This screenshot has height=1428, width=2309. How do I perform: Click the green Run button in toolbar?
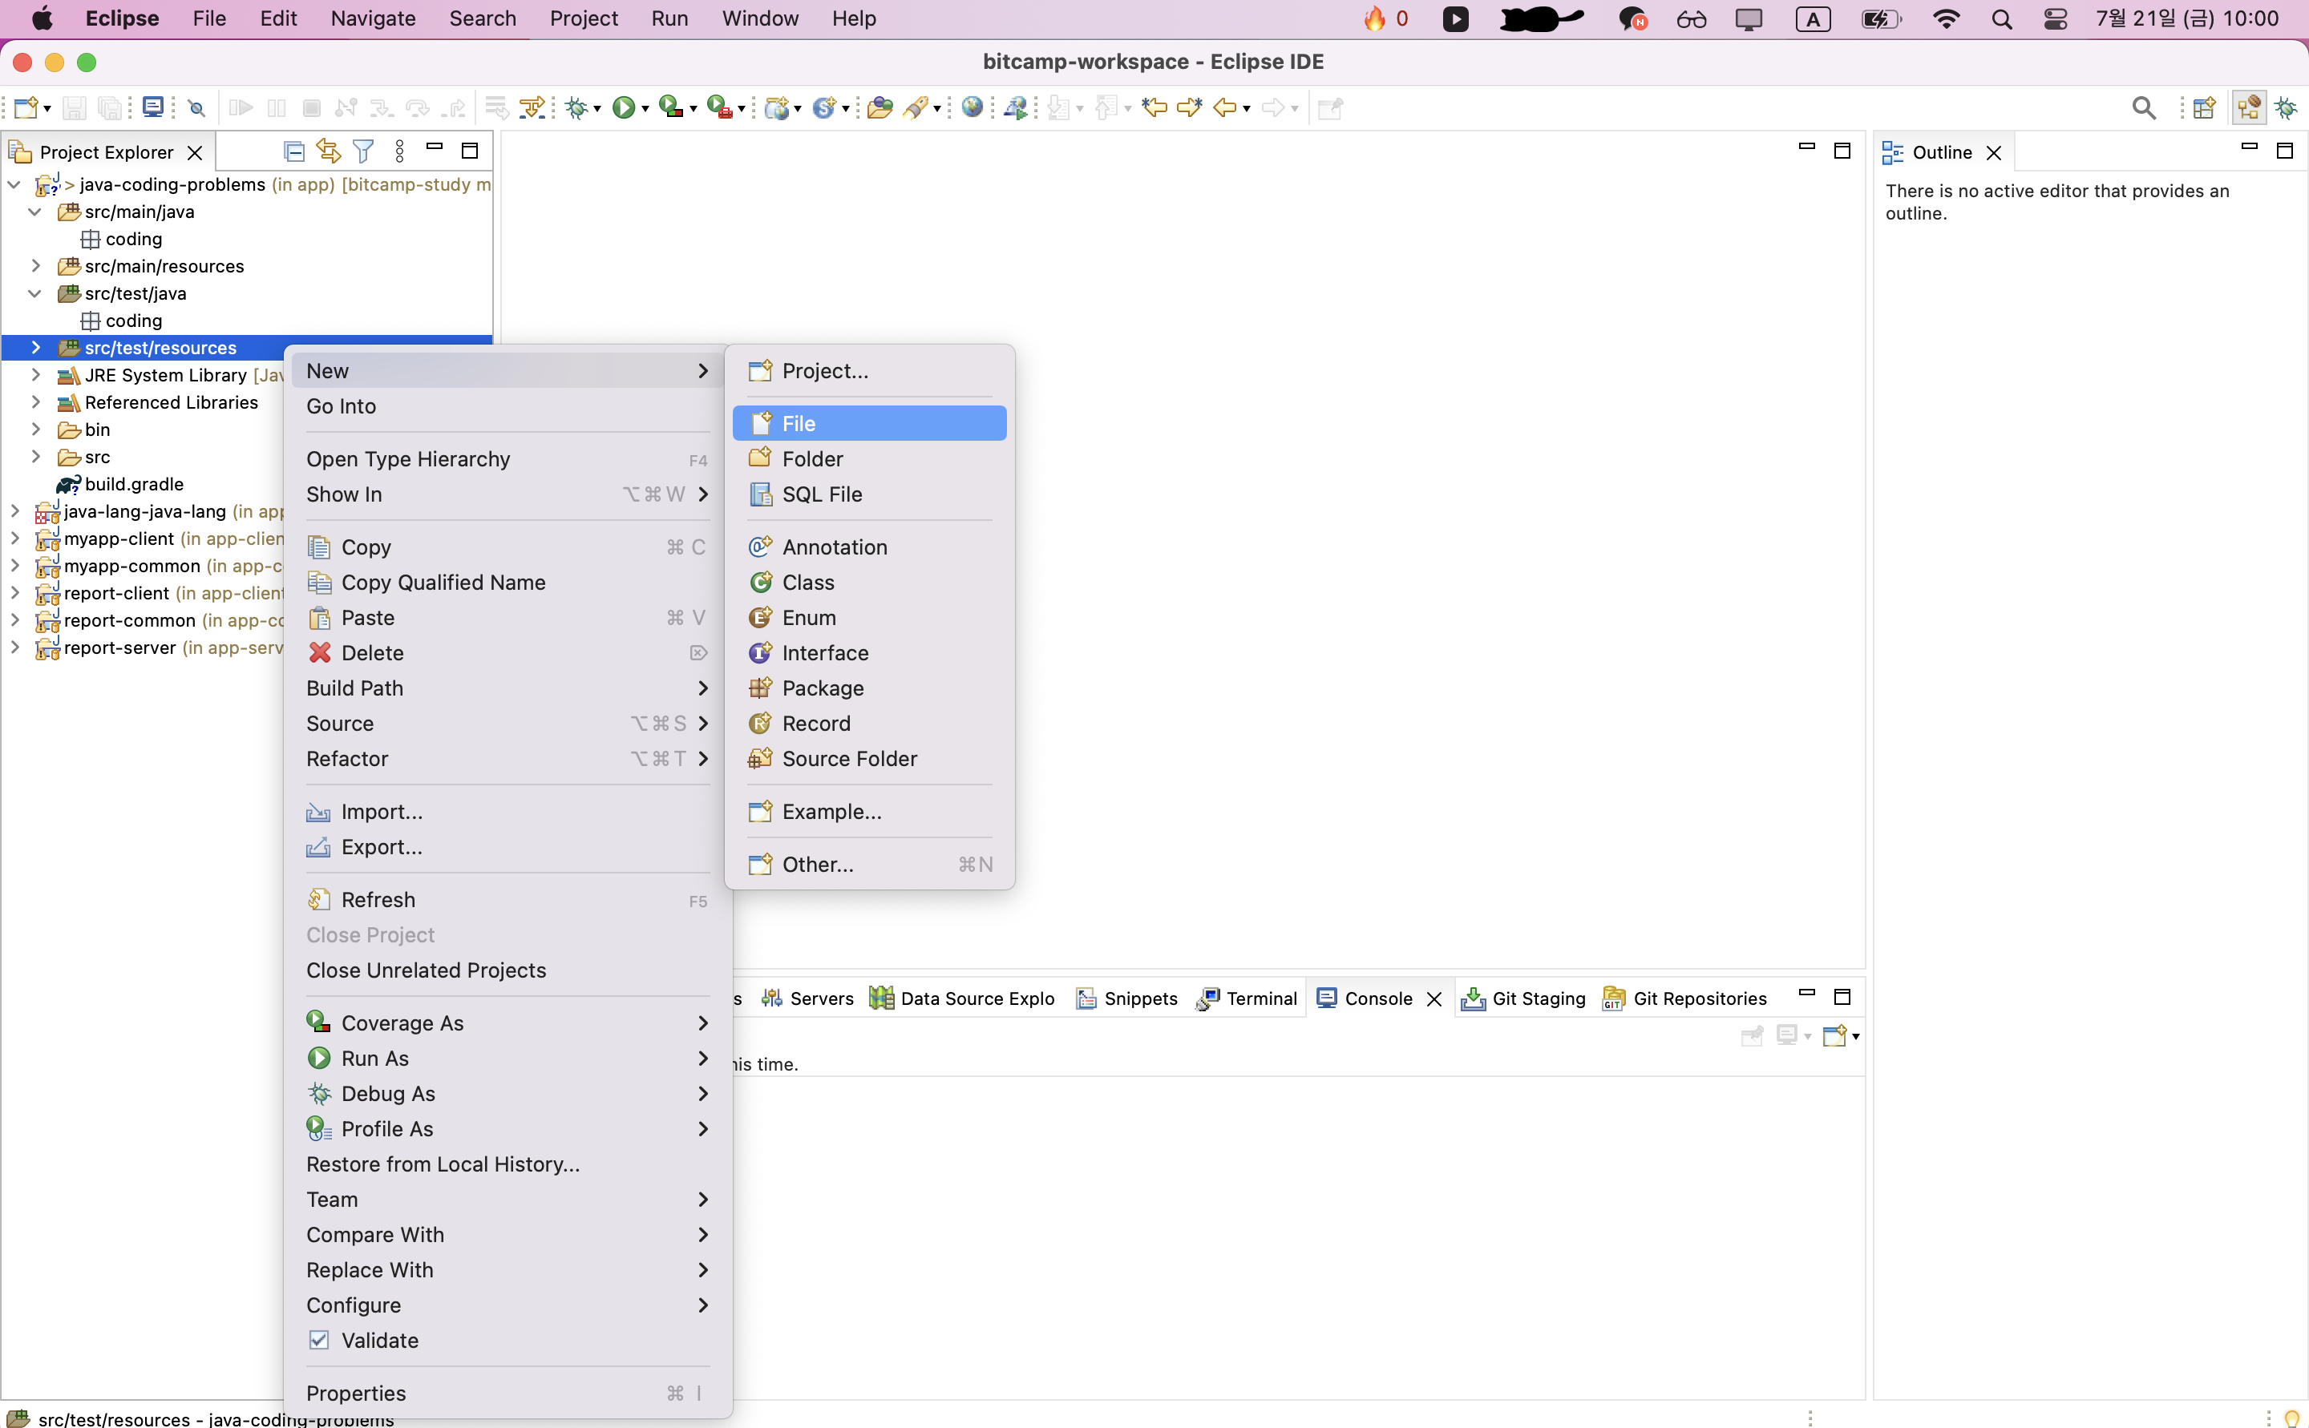tap(623, 107)
